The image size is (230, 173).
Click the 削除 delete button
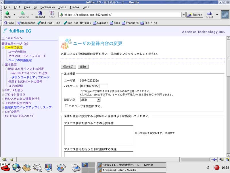tap(83, 67)
